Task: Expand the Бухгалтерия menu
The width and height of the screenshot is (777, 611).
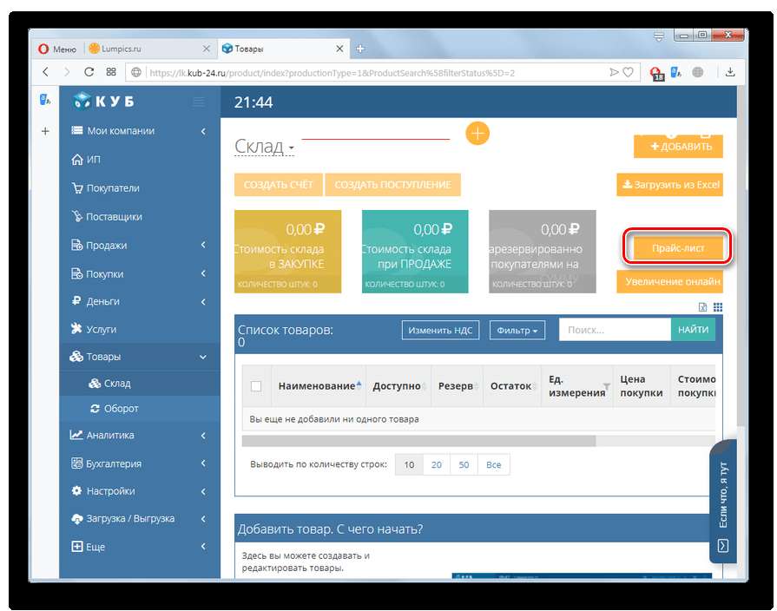Action: pyautogui.click(x=140, y=463)
